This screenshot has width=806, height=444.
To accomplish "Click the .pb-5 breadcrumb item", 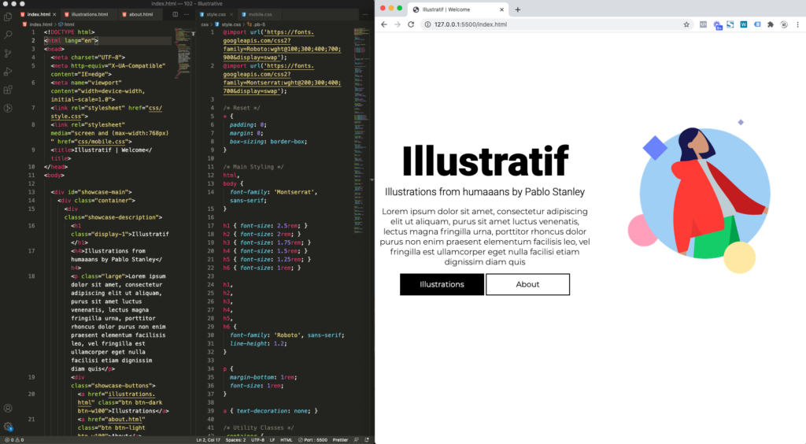I will pyautogui.click(x=257, y=24).
